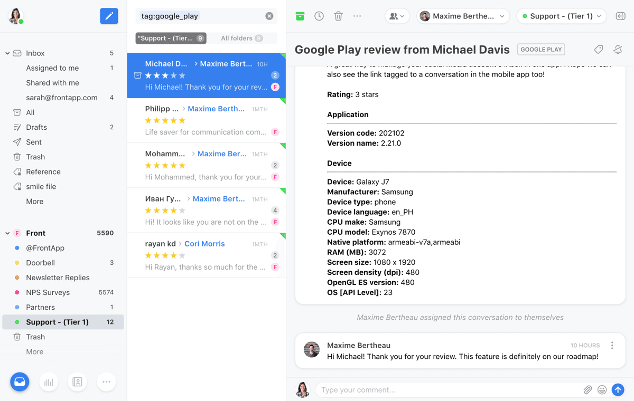Open the Иван Гу... conversation
Screen dimensions: 634x401
[x=207, y=211]
